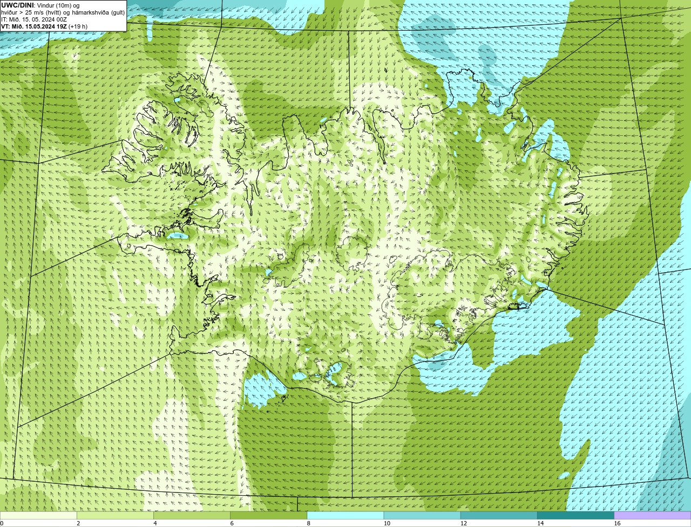Click the 4–6 m/s green legend swatch
Viewport: 691px width, 527px height.
click(x=192, y=515)
